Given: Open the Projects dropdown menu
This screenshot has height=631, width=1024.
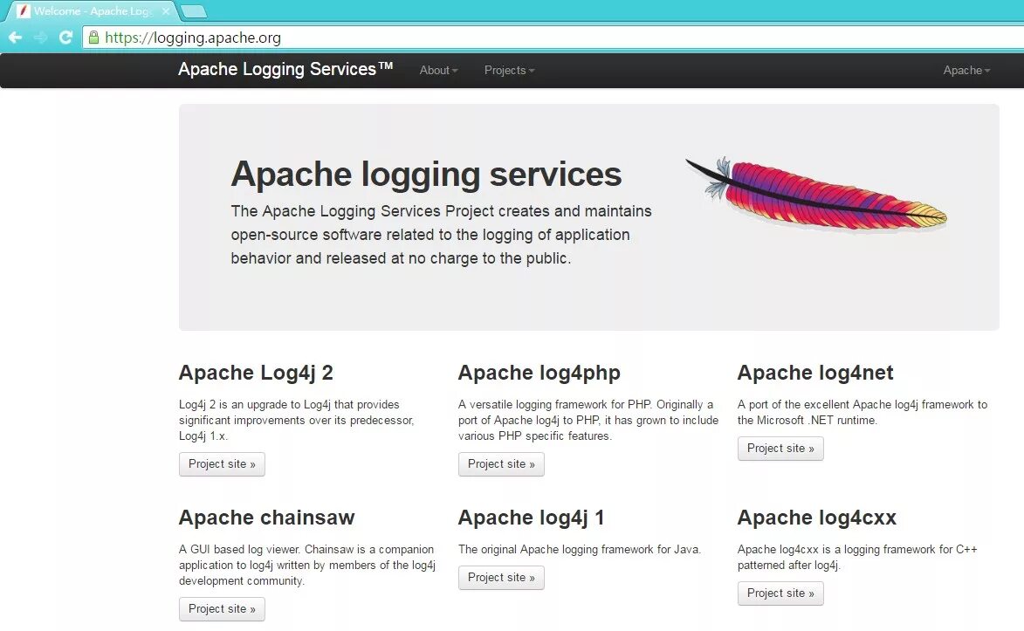Looking at the screenshot, I should pos(510,71).
